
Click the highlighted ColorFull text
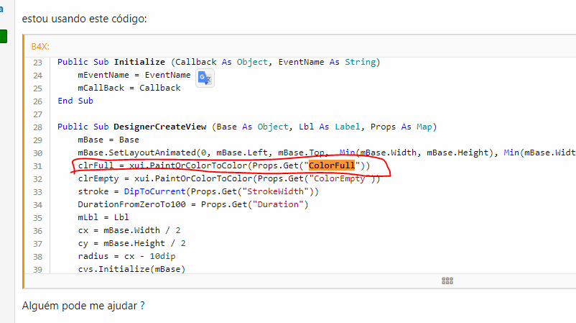[332, 166]
